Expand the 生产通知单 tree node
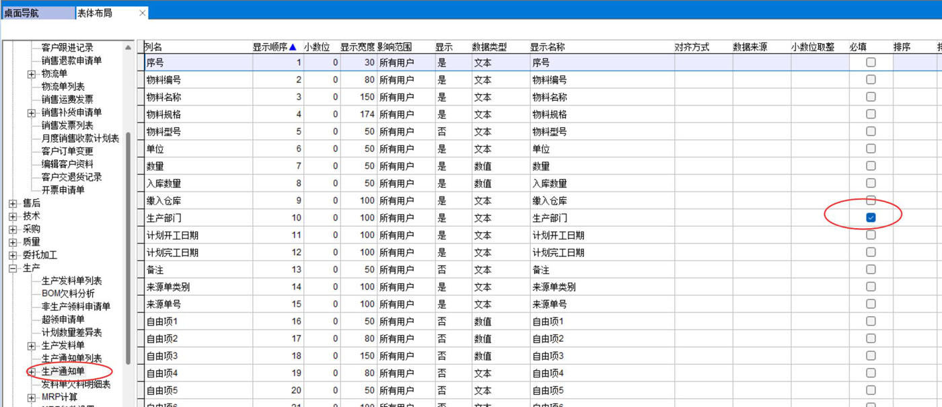 pos(31,371)
